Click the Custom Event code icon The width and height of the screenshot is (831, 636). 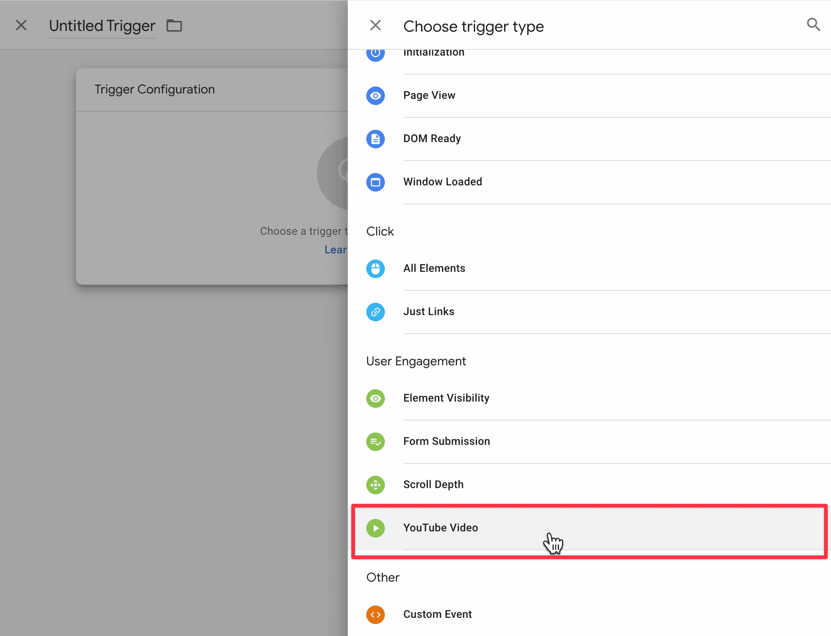(375, 615)
